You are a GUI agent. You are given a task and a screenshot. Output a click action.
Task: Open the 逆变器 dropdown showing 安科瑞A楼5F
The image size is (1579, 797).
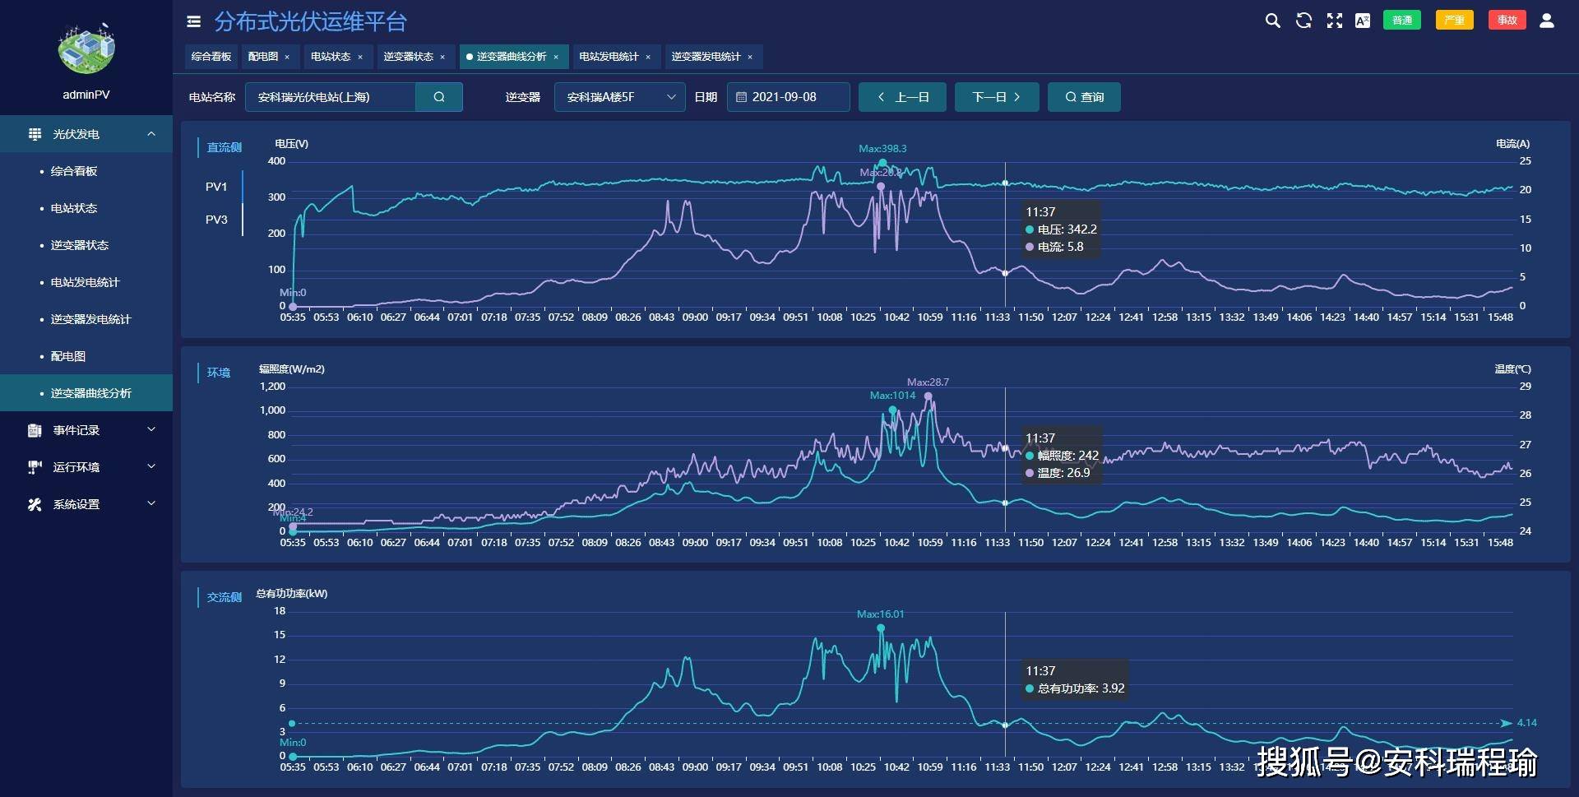coord(620,97)
